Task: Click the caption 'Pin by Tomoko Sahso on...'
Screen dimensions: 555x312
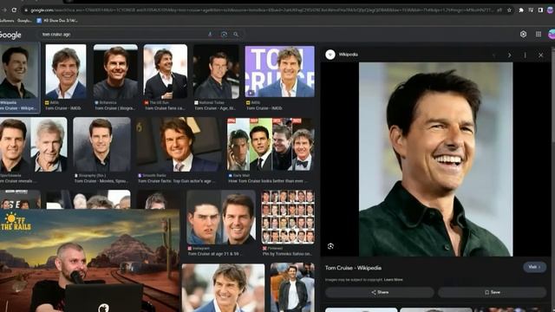Action: click(x=287, y=254)
